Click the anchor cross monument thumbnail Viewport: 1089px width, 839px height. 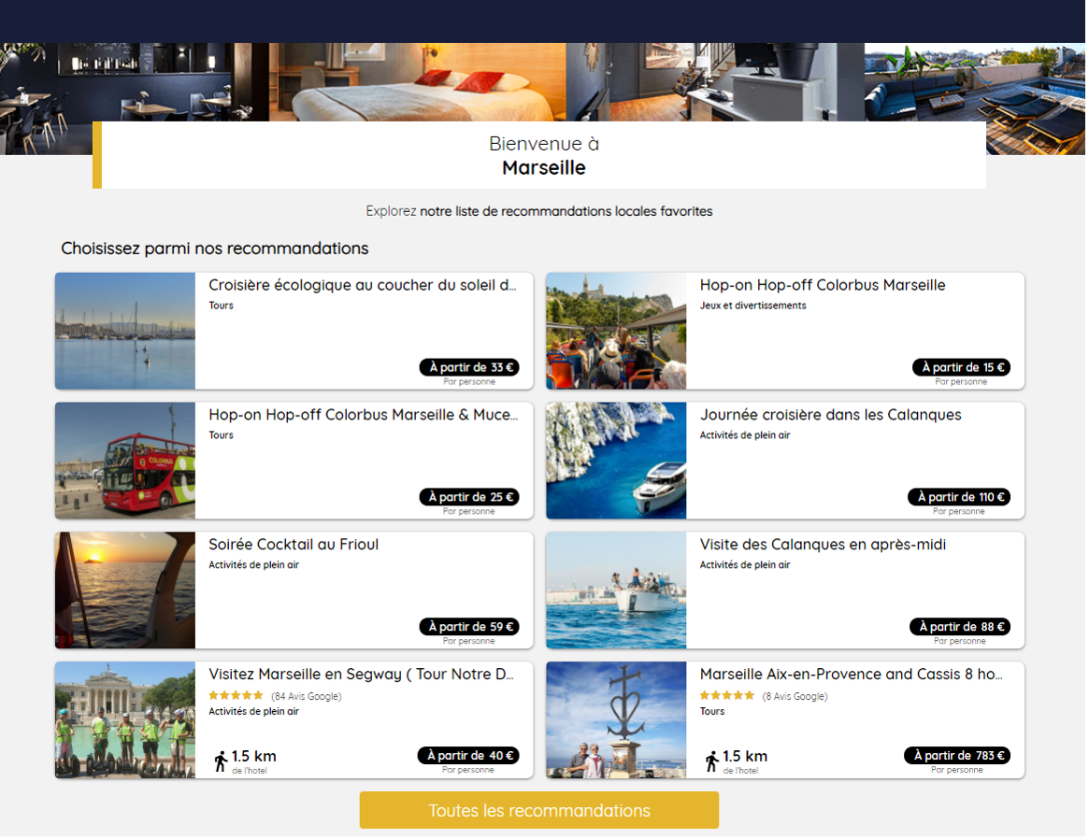point(618,721)
